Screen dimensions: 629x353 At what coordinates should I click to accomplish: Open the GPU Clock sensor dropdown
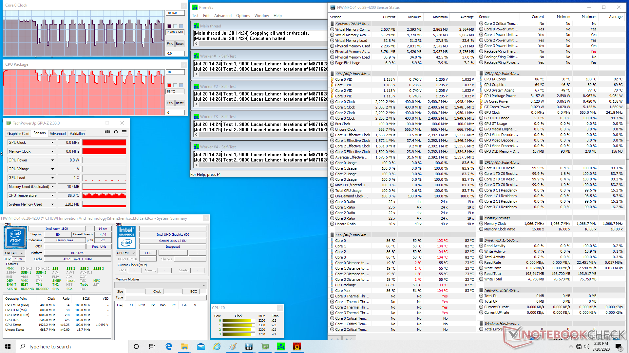pos(52,143)
